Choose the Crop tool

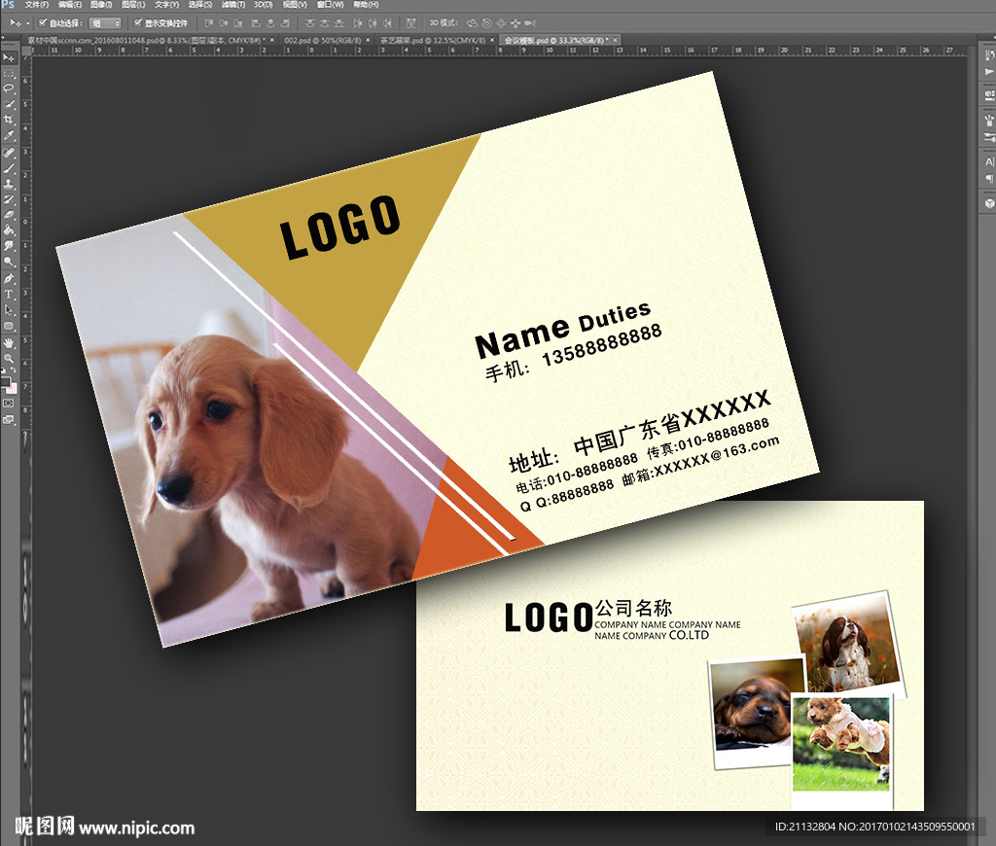pyautogui.click(x=9, y=119)
